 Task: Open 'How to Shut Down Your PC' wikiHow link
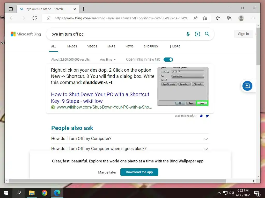(100, 98)
